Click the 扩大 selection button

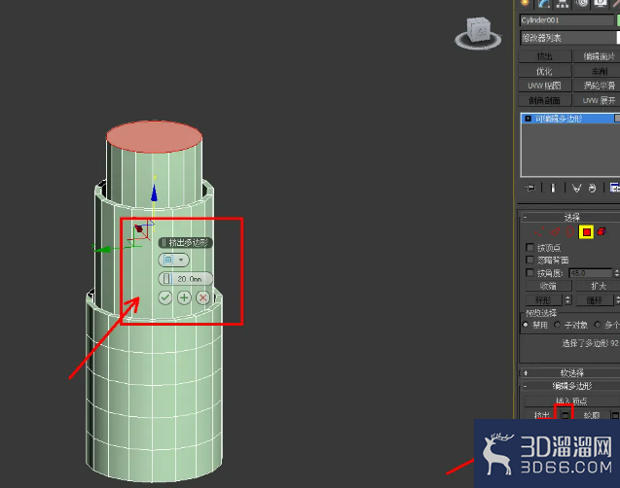pos(598,286)
